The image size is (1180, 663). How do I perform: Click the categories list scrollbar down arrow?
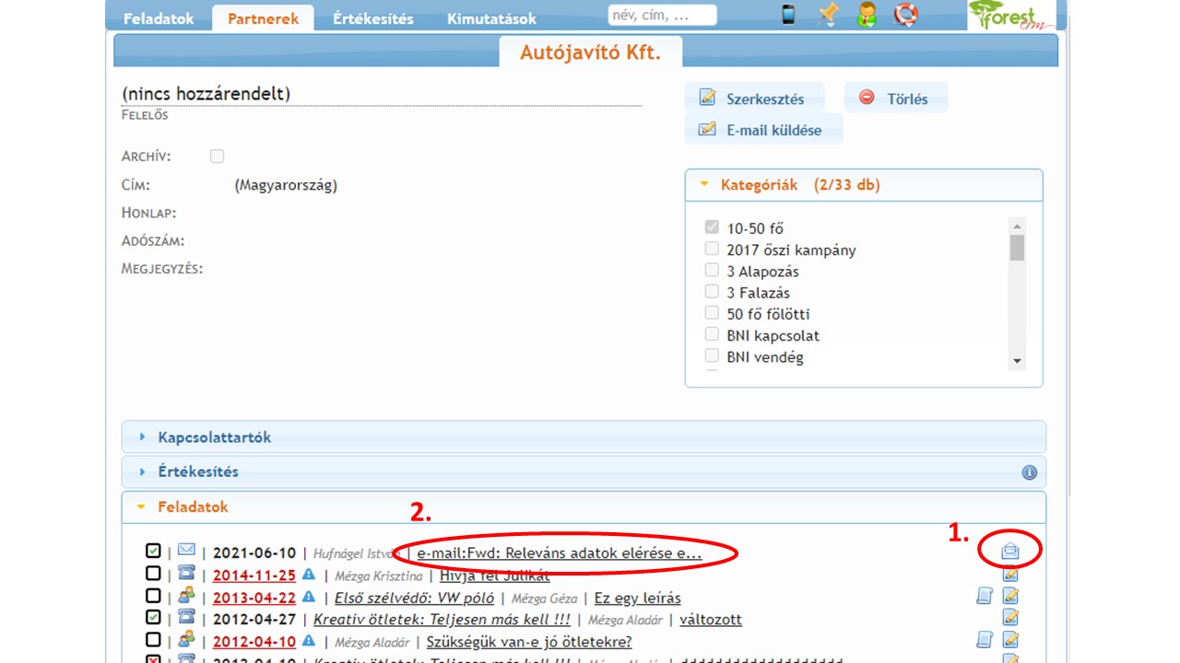(x=1017, y=362)
